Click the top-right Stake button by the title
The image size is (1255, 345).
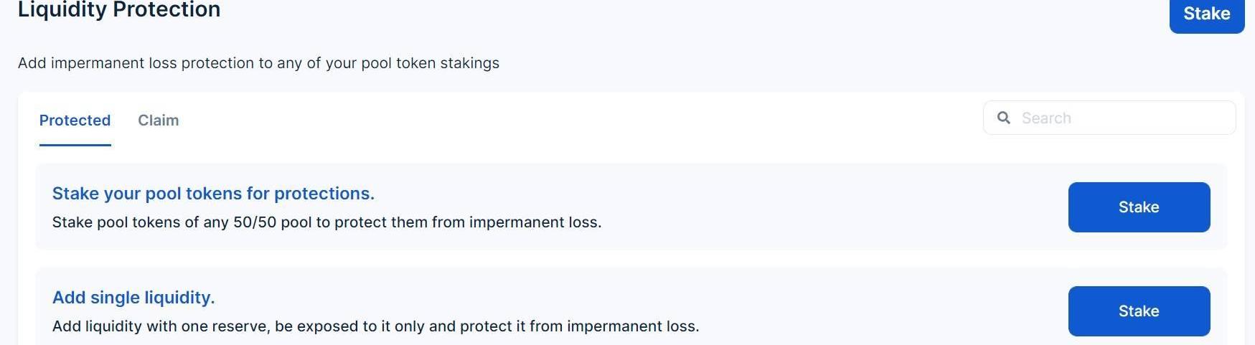(x=1206, y=14)
